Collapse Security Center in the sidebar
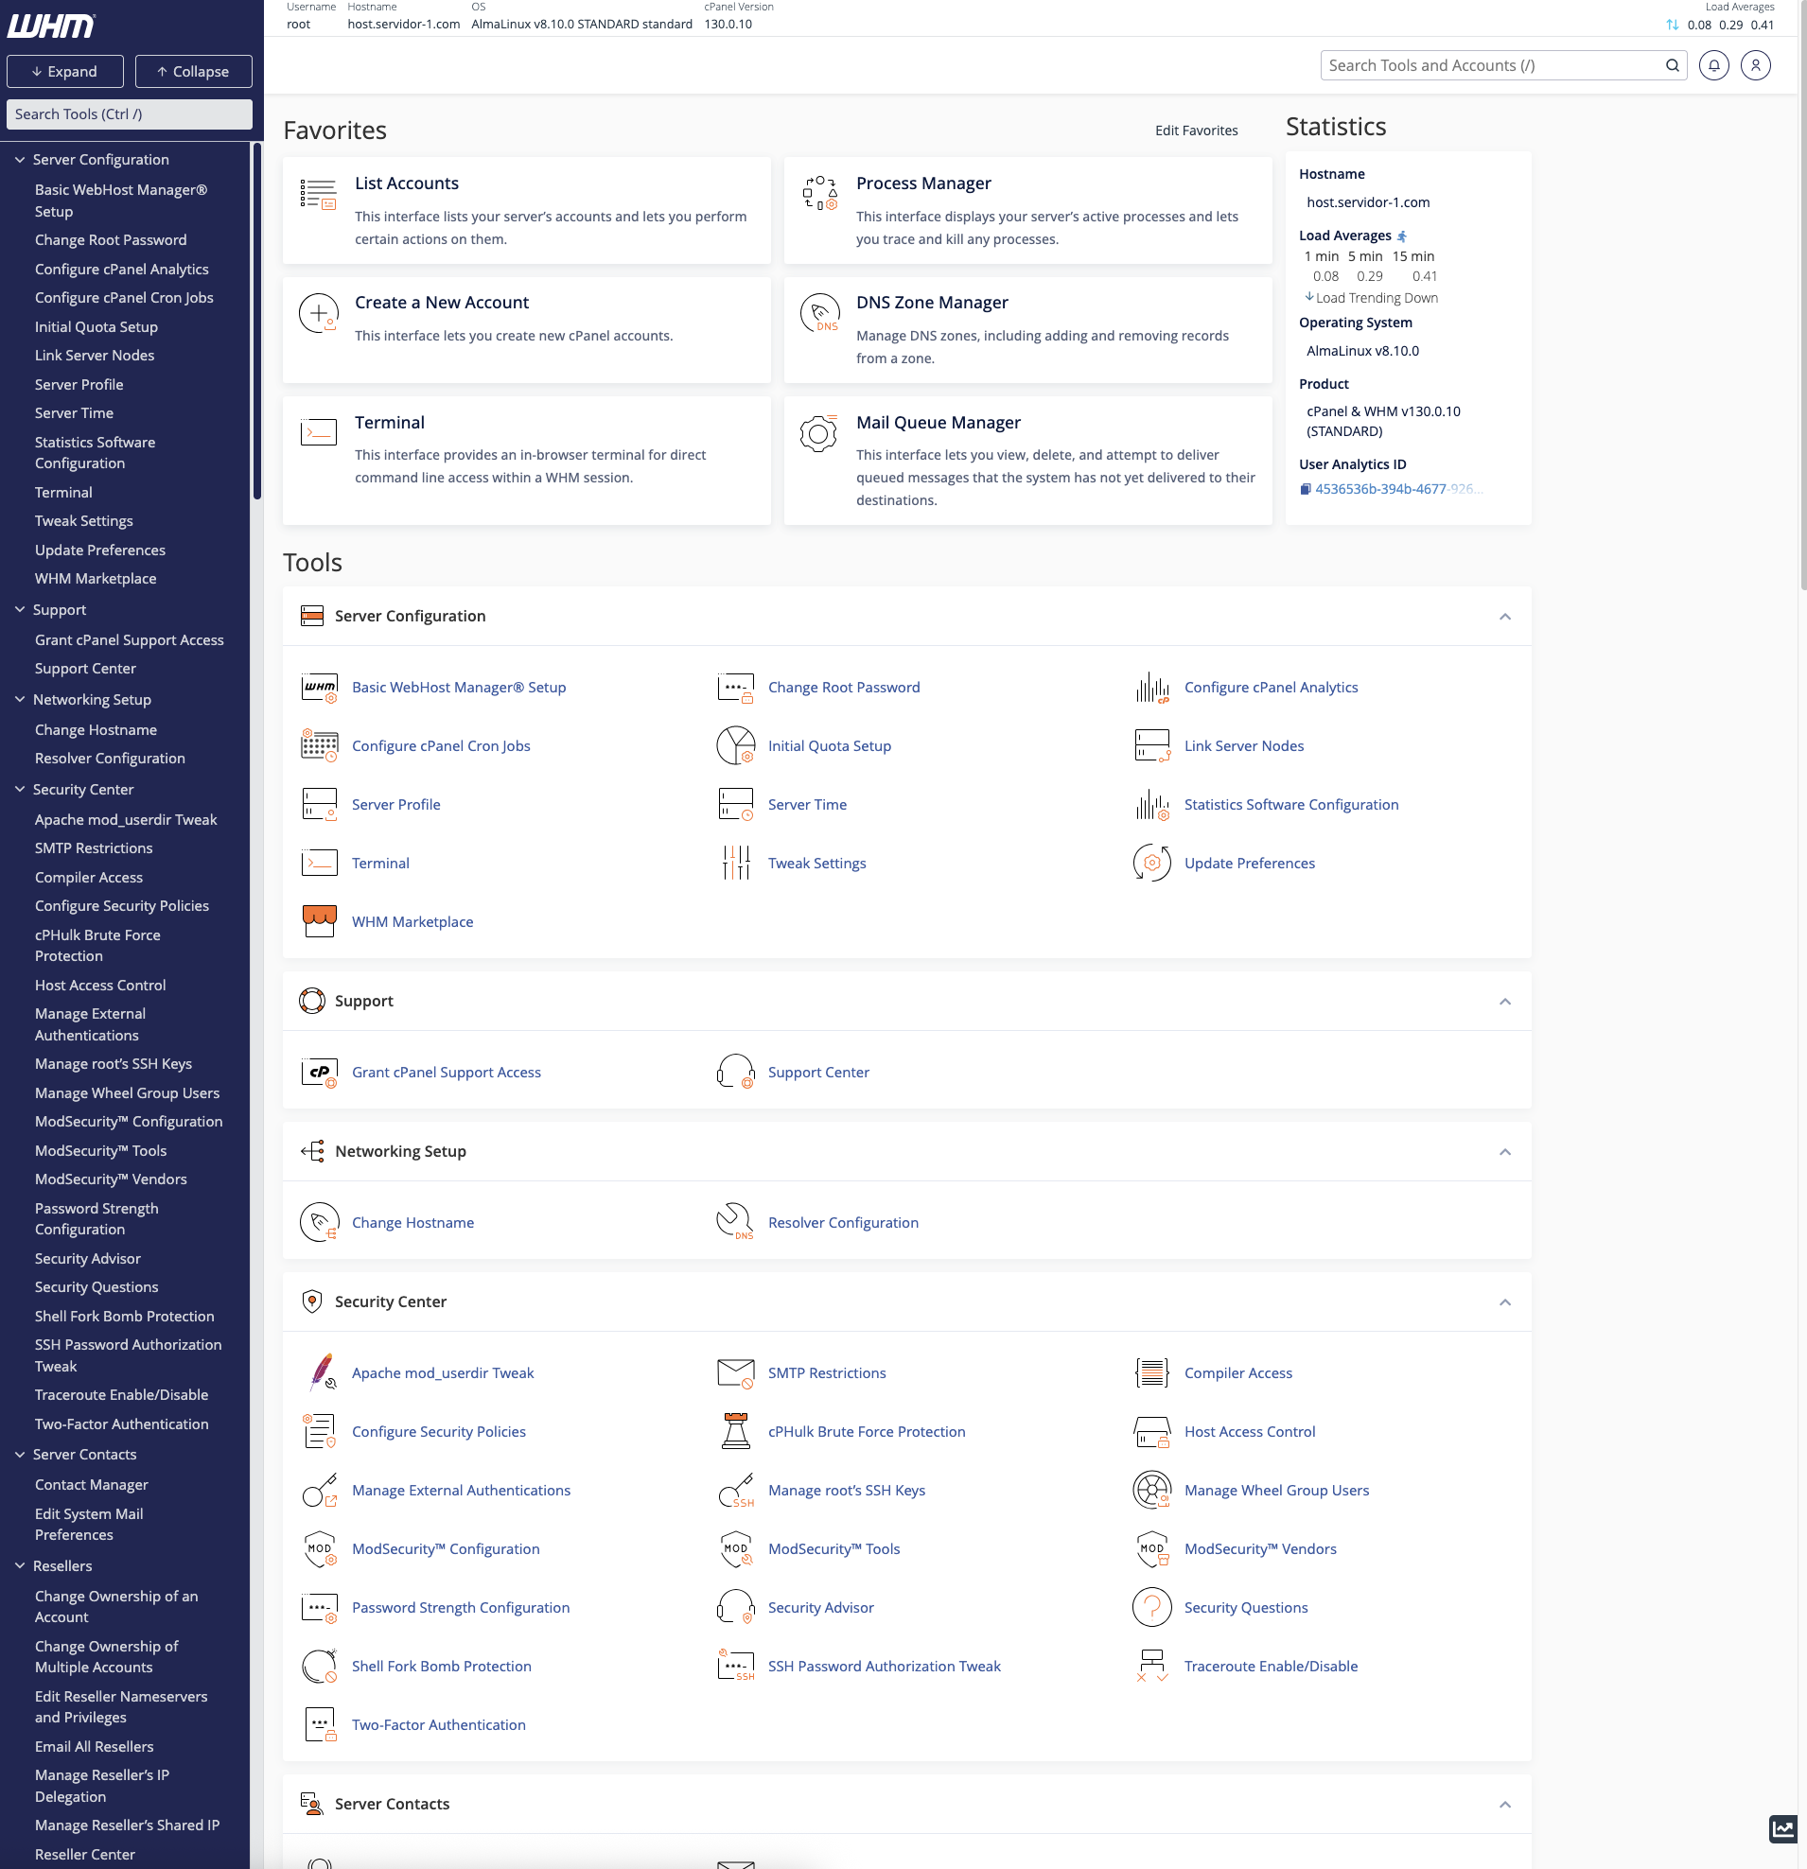This screenshot has height=1869, width=1807. pyautogui.click(x=20, y=790)
